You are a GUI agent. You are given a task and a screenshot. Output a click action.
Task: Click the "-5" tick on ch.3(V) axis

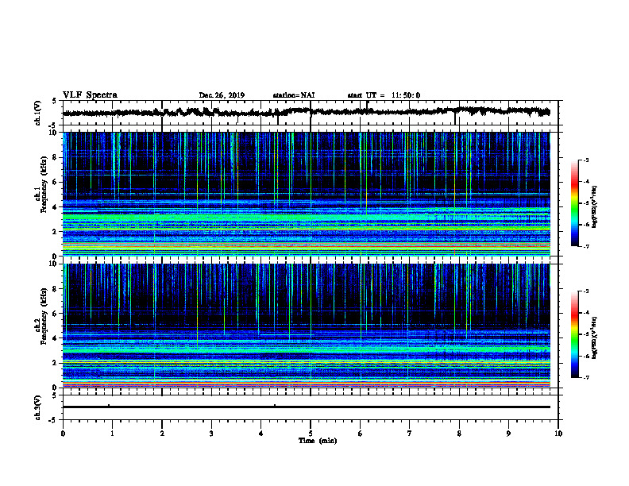click(x=53, y=420)
